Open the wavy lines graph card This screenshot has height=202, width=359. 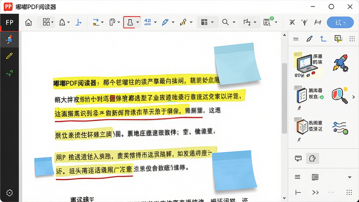point(340,128)
